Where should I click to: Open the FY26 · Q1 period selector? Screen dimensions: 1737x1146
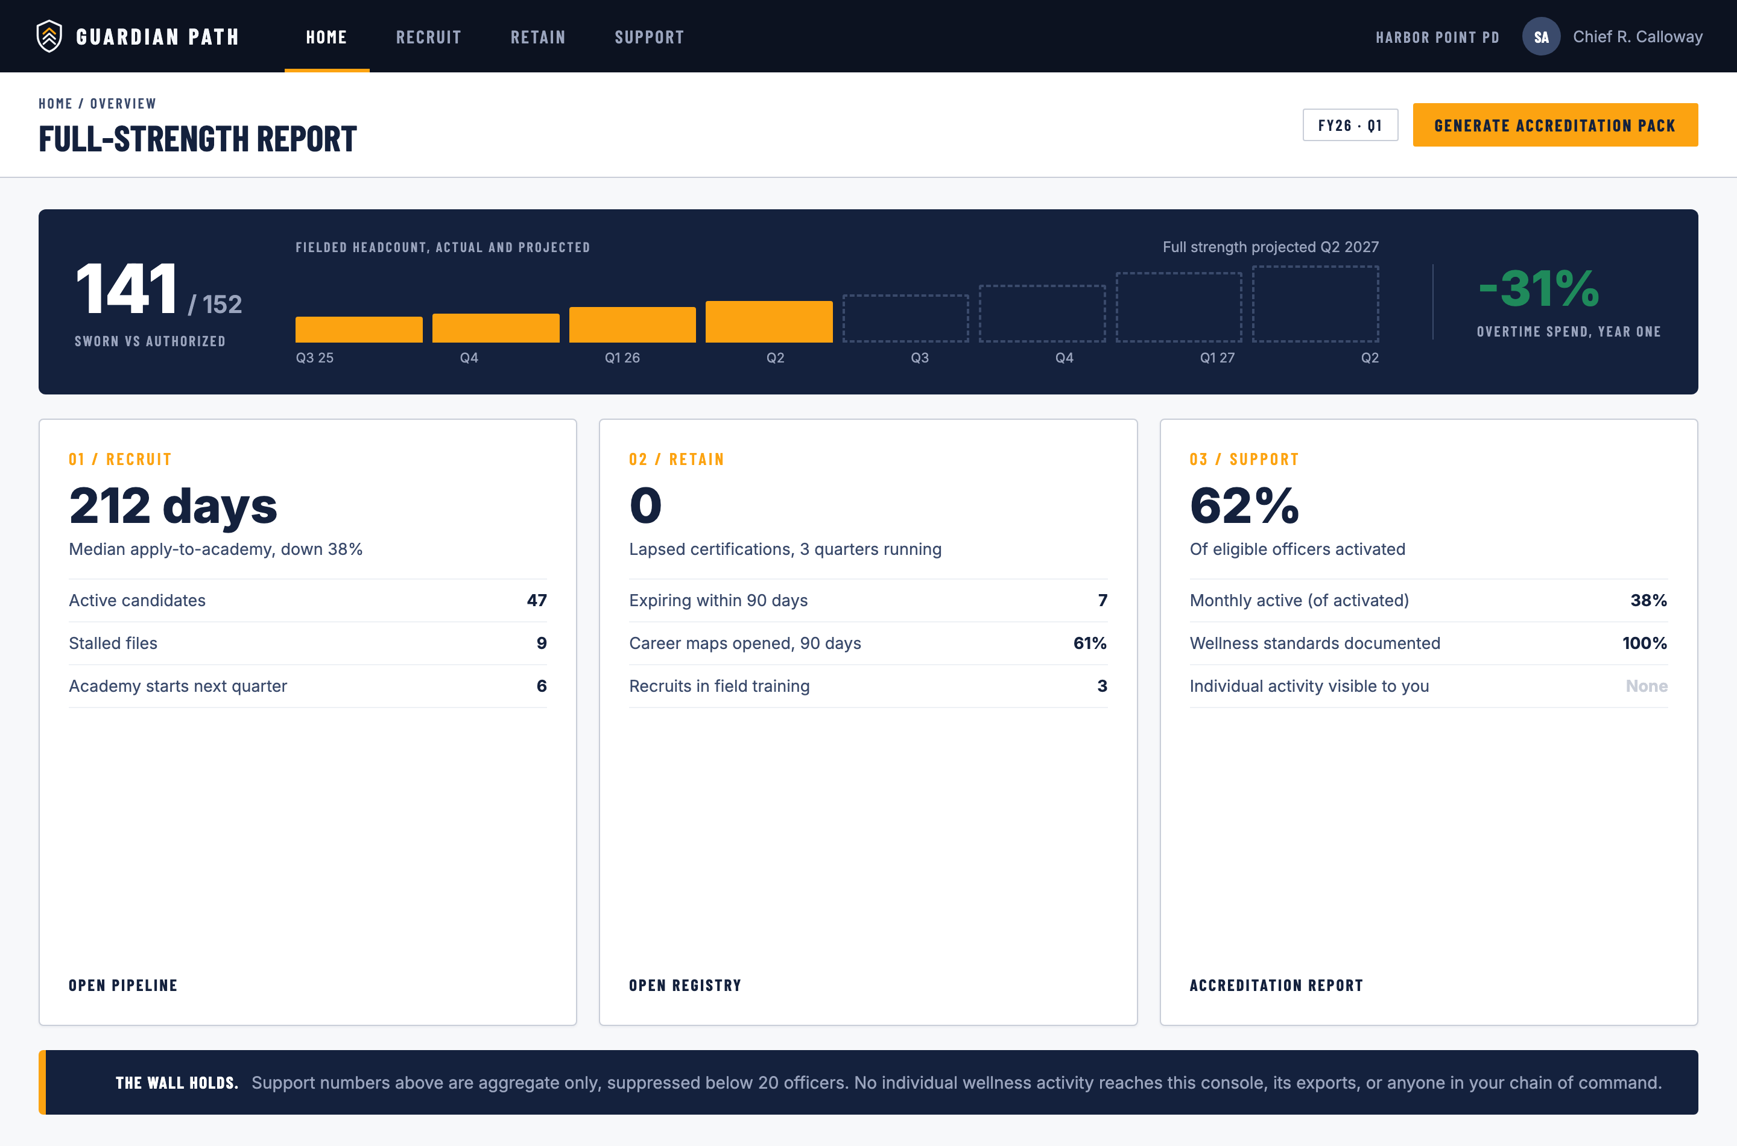click(1350, 125)
